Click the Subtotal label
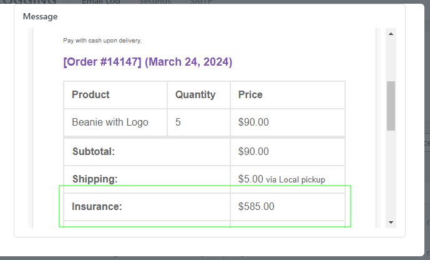Image resolution: width=430 pixels, height=260 pixels. [94, 151]
